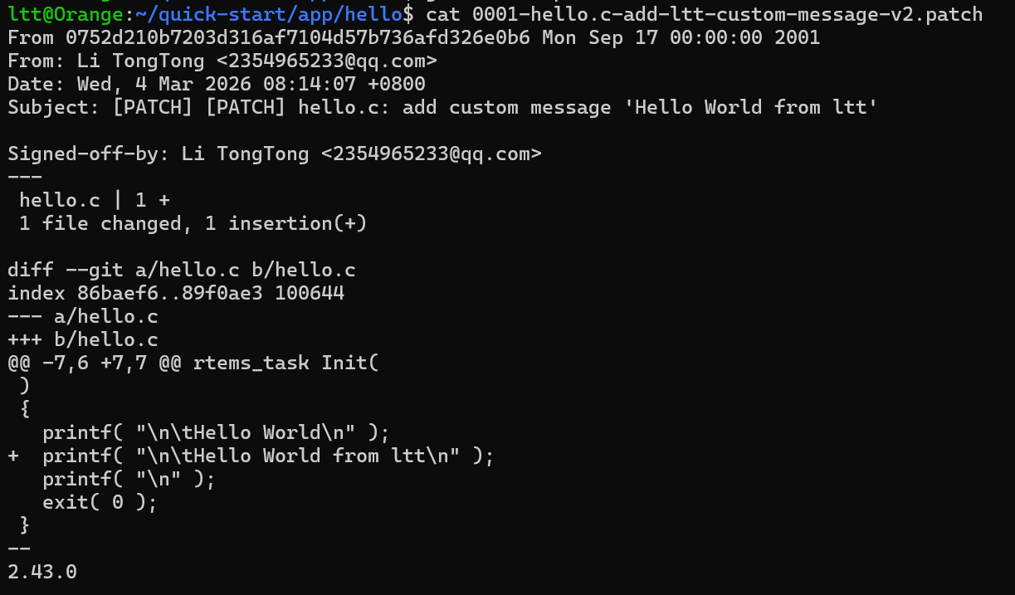Image resolution: width=1015 pixels, height=595 pixels.
Task: Click the added printf 'Hello World from ltt' line
Action: [267, 456]
